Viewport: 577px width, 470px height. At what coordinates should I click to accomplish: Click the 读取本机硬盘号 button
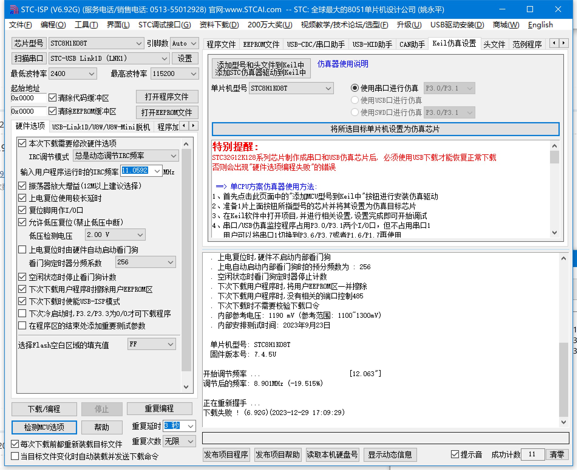point(332,455)
